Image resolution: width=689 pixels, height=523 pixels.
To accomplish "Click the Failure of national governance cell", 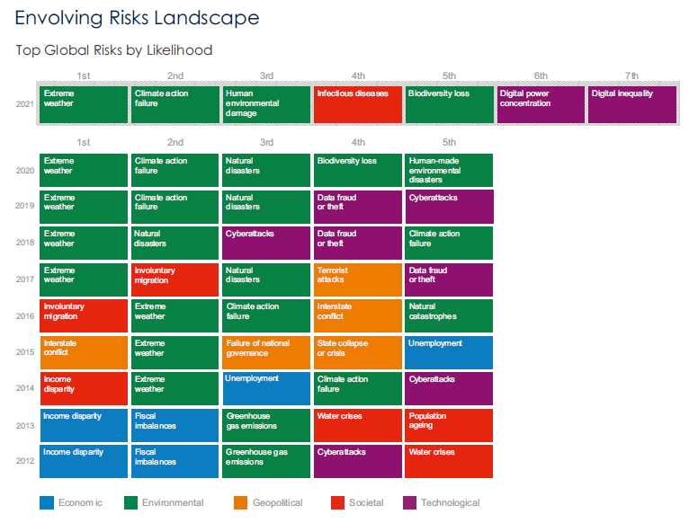I will [266, 352].
